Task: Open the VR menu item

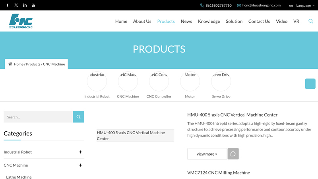Action: [296, 21]
